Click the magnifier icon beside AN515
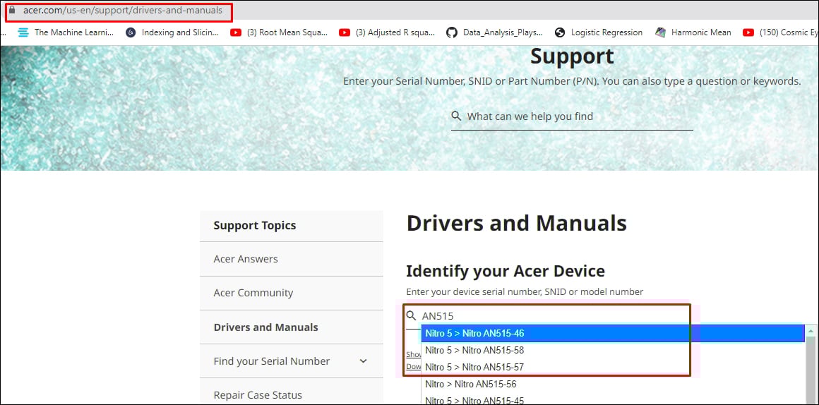The image size is (819, 405). pos(412,316)
